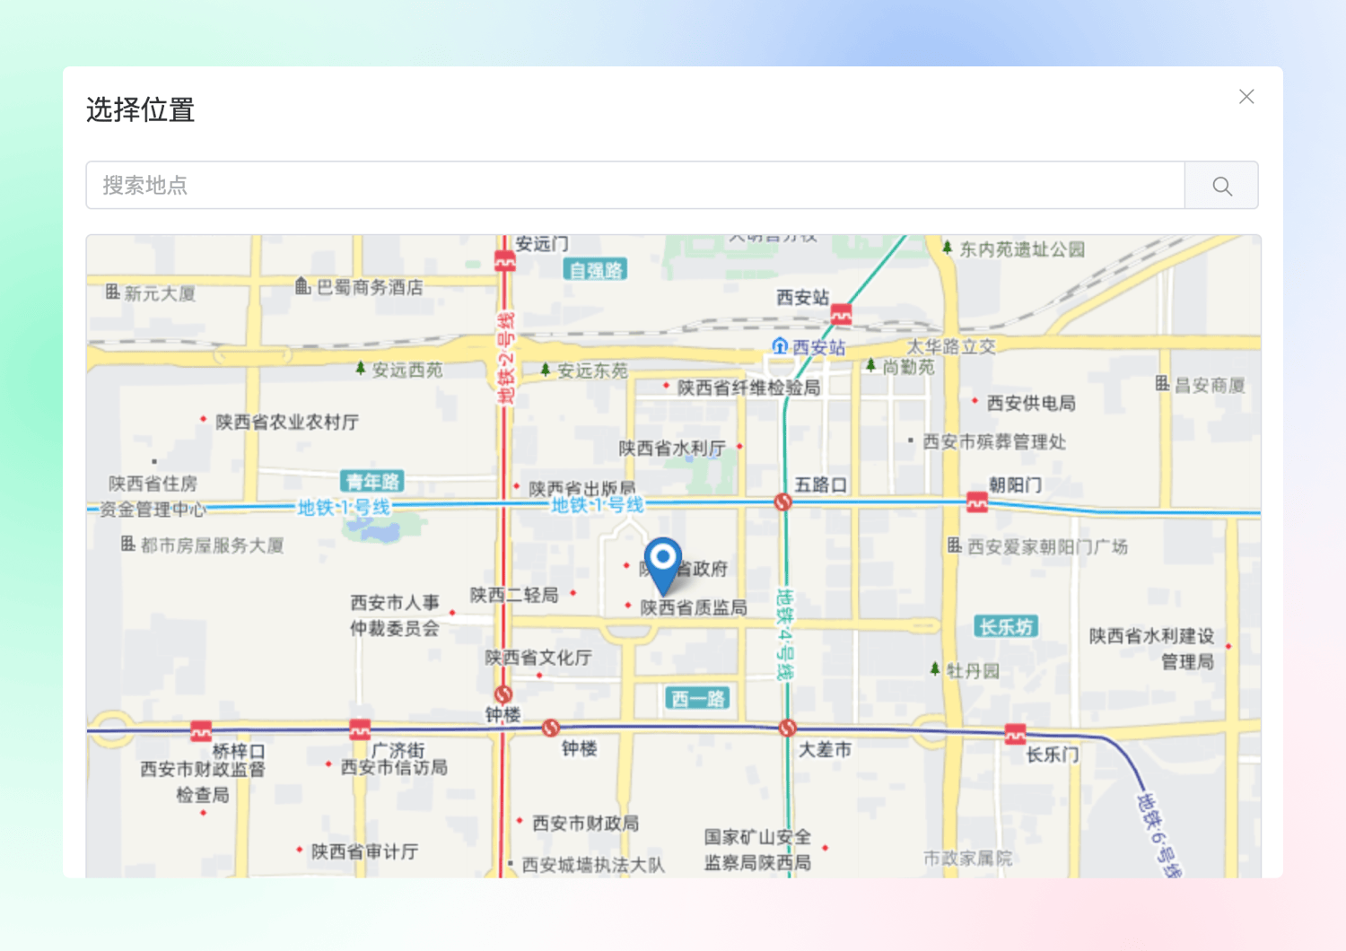Click the 自强路 road label
Image resolution: width=1346 pixels, height=951 pixels.
[x=596, y=270]
